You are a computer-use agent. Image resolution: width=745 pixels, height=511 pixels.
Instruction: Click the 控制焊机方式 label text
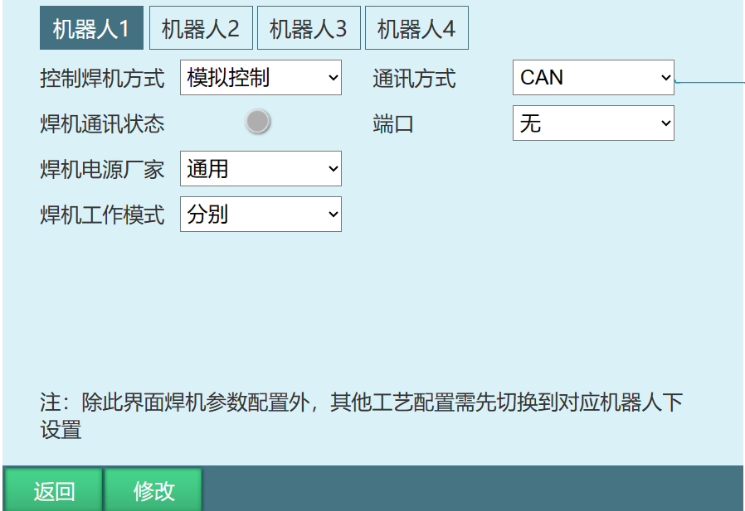102,79
